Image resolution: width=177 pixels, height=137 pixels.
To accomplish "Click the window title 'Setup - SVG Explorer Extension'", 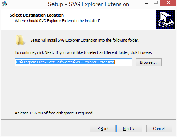I will [88, 4].
